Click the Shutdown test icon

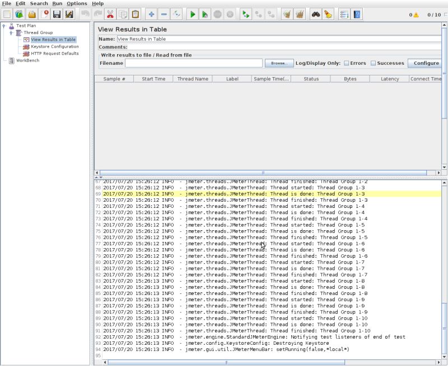230,15
